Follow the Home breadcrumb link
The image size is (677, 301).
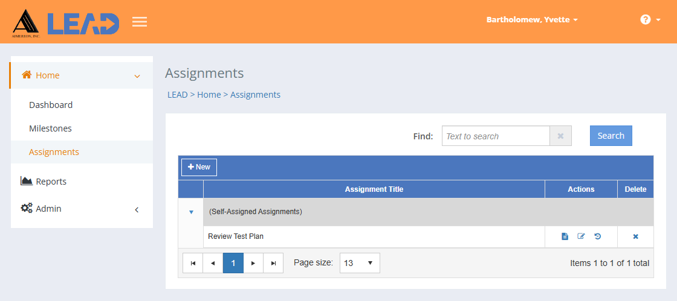tap(209, 95)
